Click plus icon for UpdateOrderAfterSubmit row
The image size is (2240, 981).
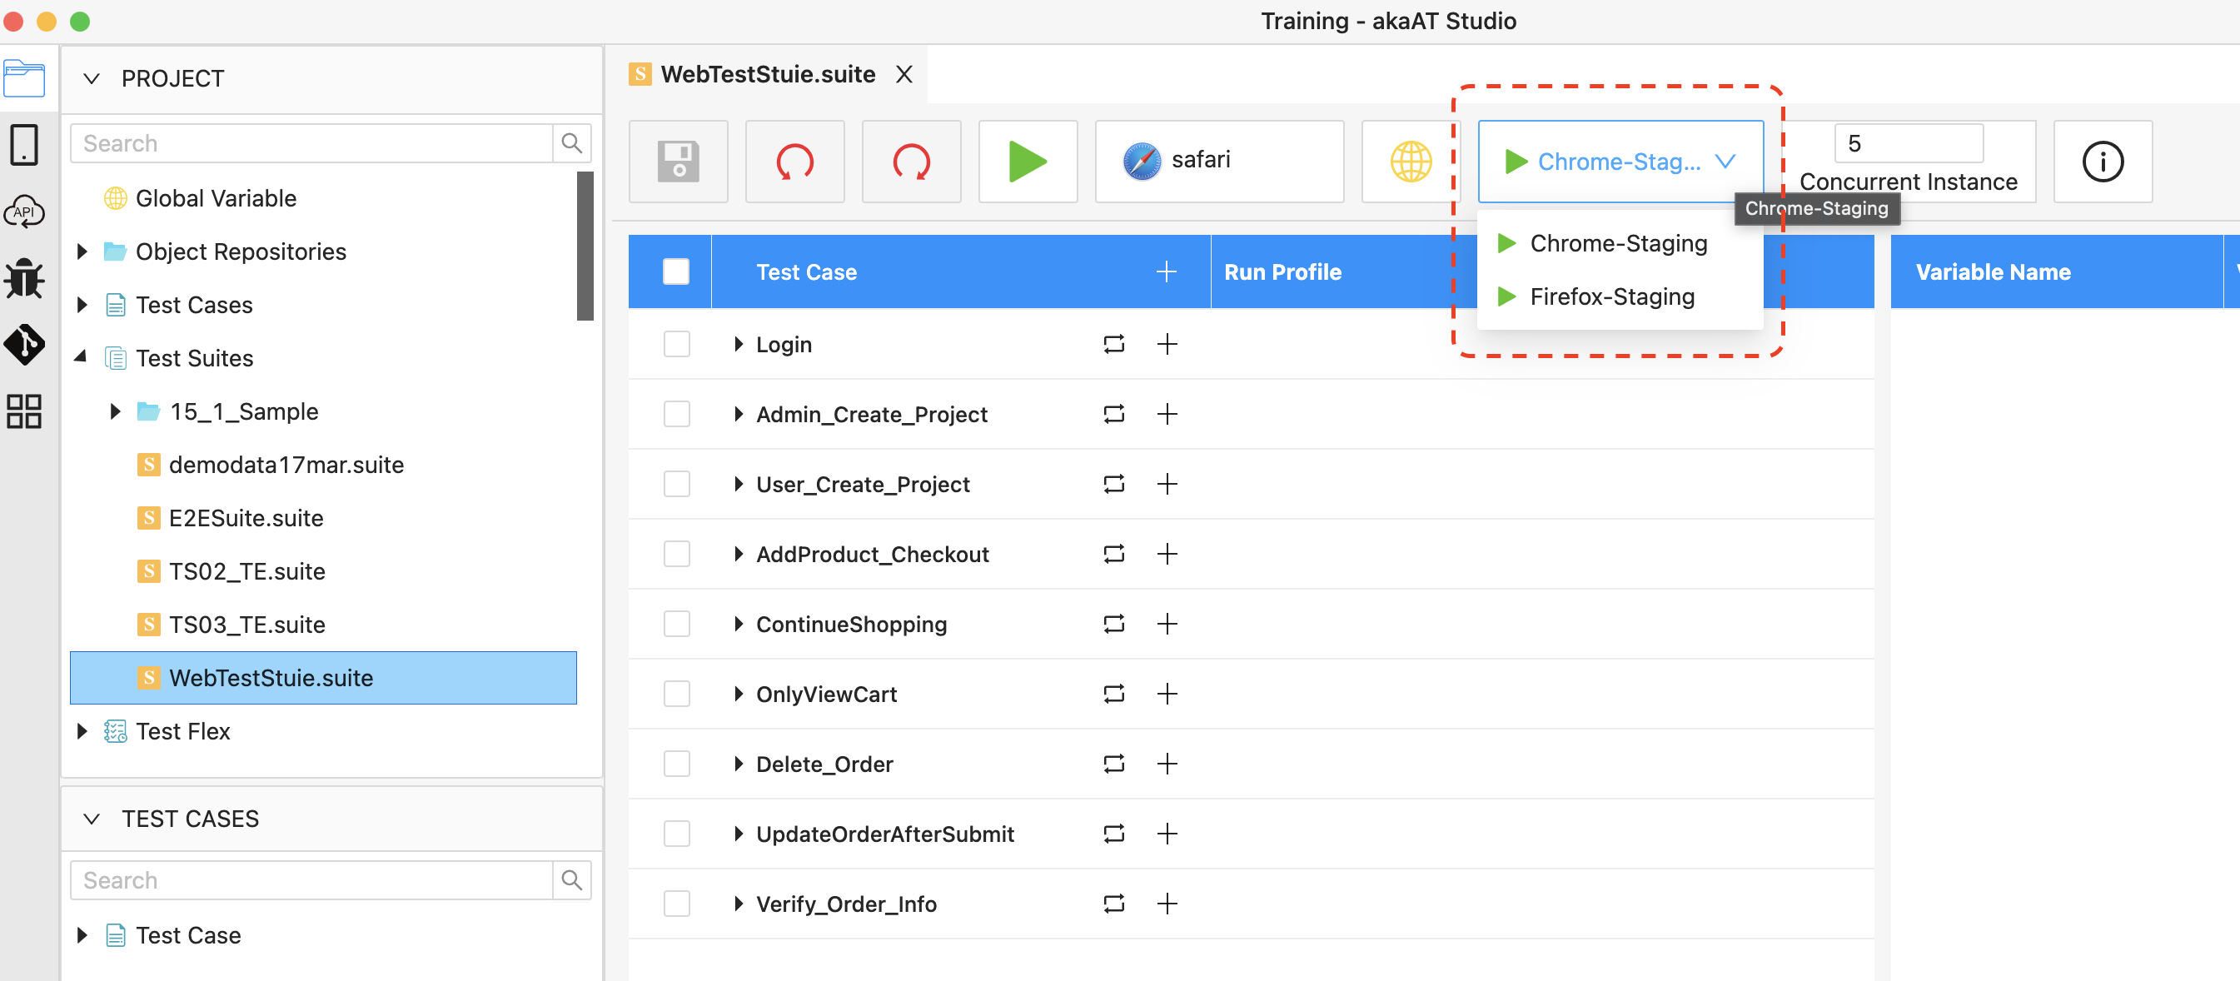pos(1167,834)
